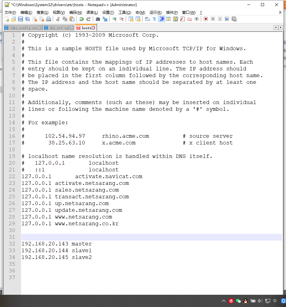Click the right tab-scroll arrow

tap(280, 27)
